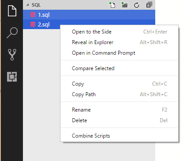
Task: Open the Explorer view in activity bar
Action: (x=12, y=11)
